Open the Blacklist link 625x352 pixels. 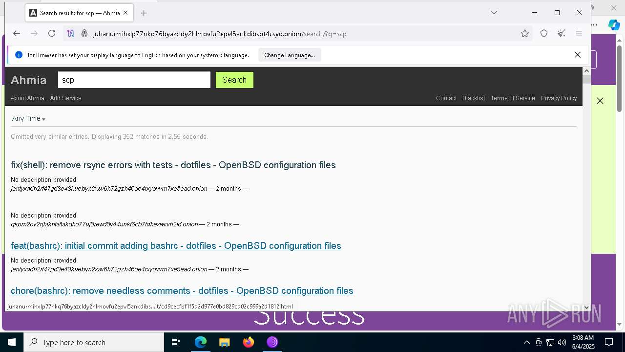pos(474,98)
